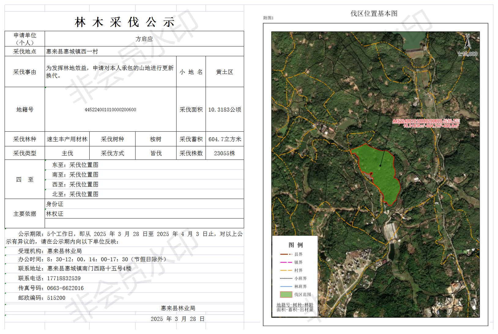Click the signature 惠来县林业局 near bottom
This screenshot has width=498, height=334.
coord(178,308)
